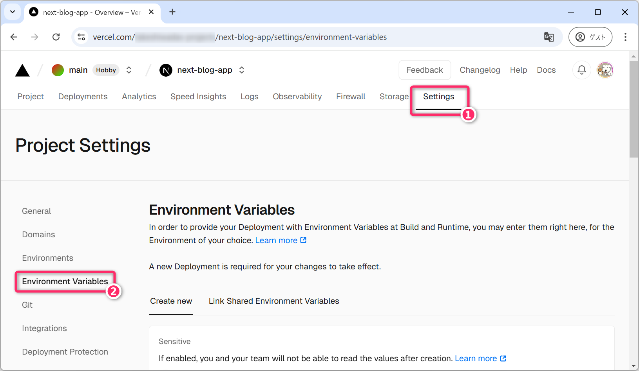Open the Storage tab

click(394, 97)
